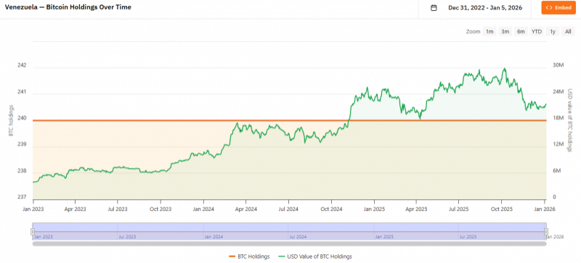The width and height of the screenshot is (581, 263).
Task: Toggle USD Value of BTC Holdings legend item
Action: (x=314, y=256)
